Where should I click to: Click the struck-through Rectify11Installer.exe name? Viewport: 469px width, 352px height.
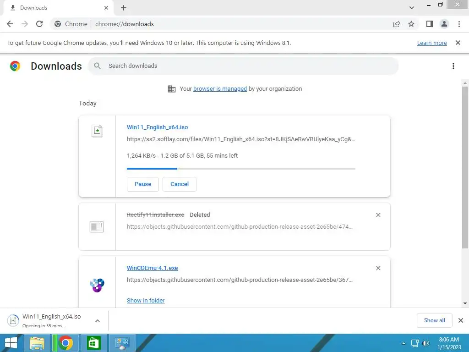(156, 214)
